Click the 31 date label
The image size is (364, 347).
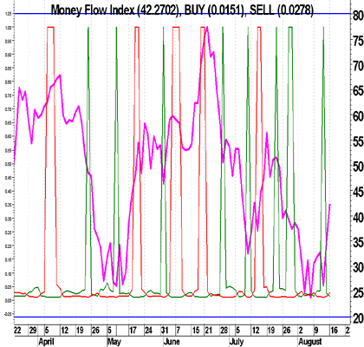click(165, 331)
